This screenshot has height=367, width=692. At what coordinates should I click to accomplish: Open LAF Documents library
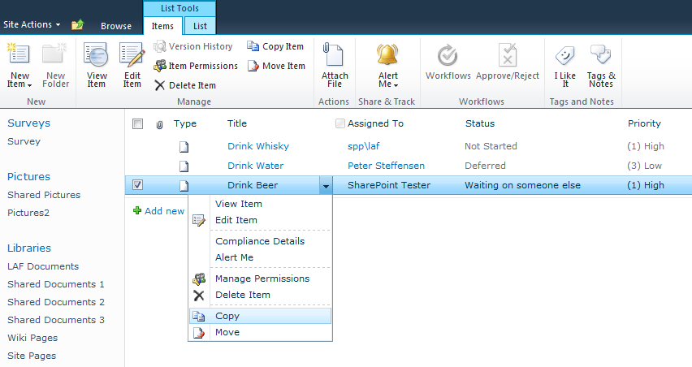click(x=43, y=266)
